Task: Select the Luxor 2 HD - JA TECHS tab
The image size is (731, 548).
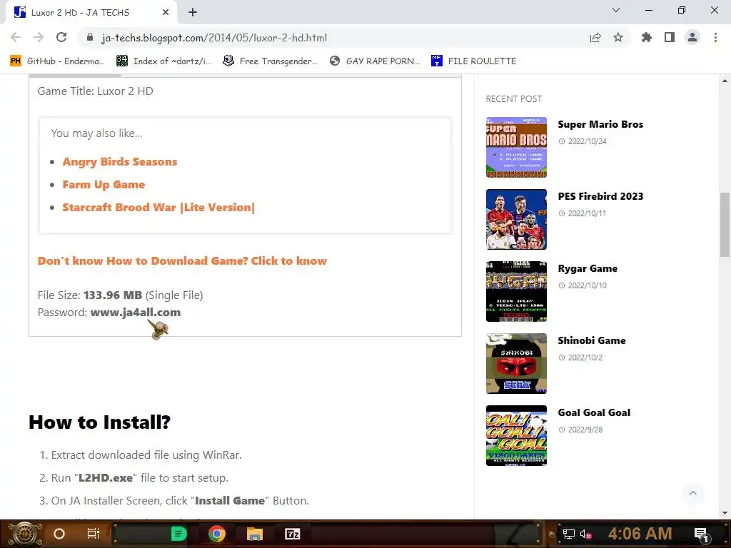Action: click(92, 13)
